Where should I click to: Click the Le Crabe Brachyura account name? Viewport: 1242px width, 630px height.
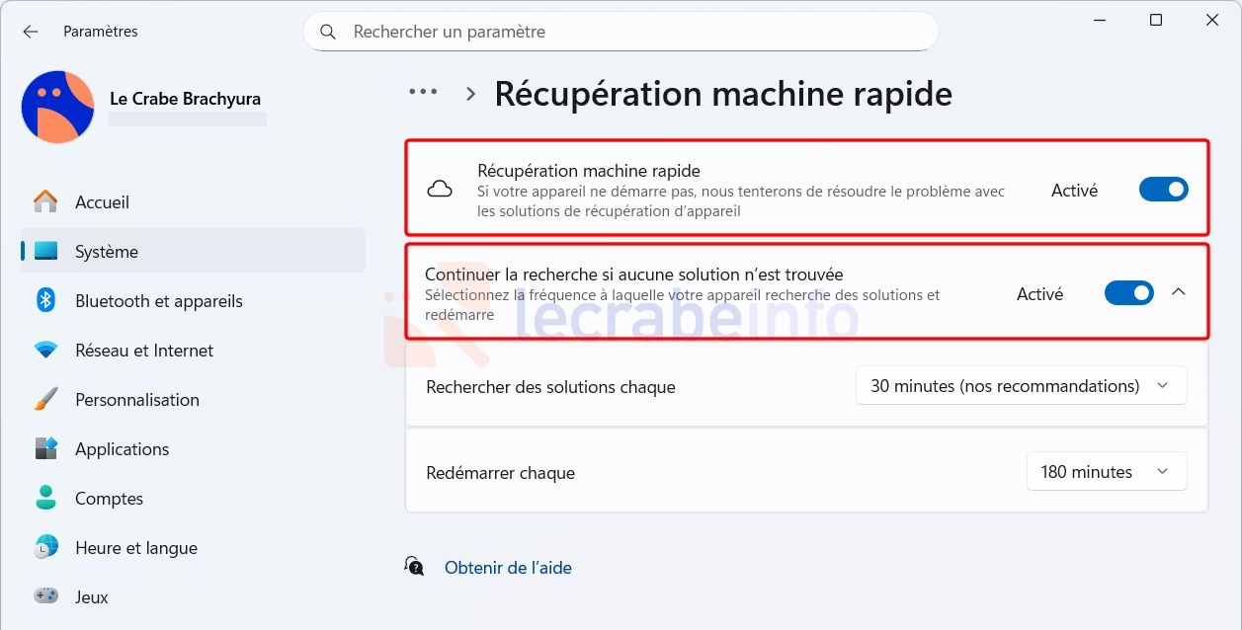pos(185,99)
